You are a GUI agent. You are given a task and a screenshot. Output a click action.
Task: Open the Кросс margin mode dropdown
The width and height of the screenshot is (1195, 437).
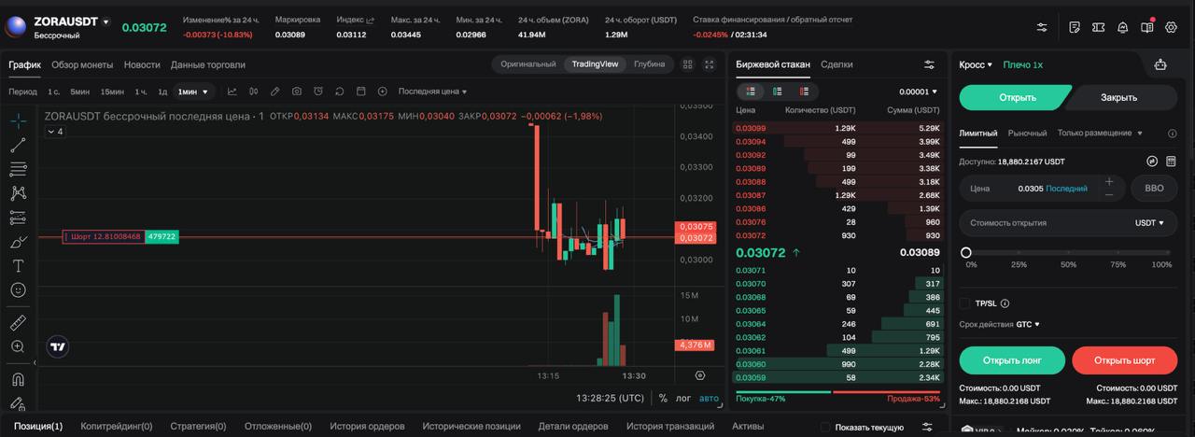coord(976,64)
